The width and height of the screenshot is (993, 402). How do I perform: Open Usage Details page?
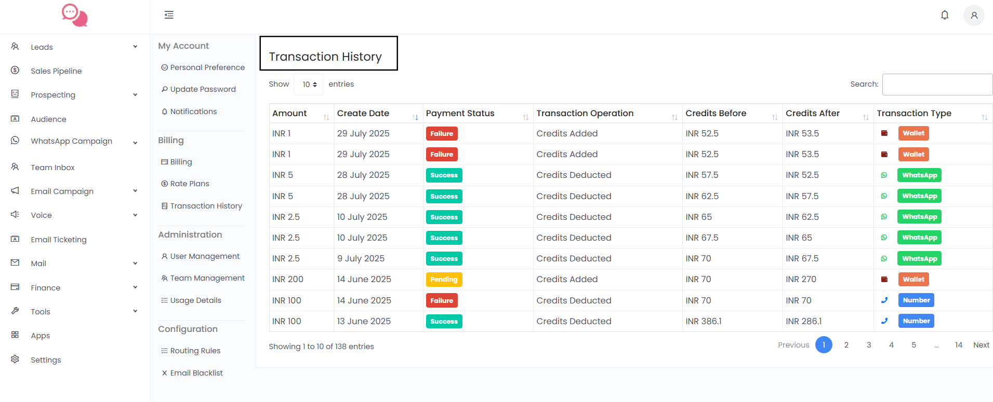[191, 300]
